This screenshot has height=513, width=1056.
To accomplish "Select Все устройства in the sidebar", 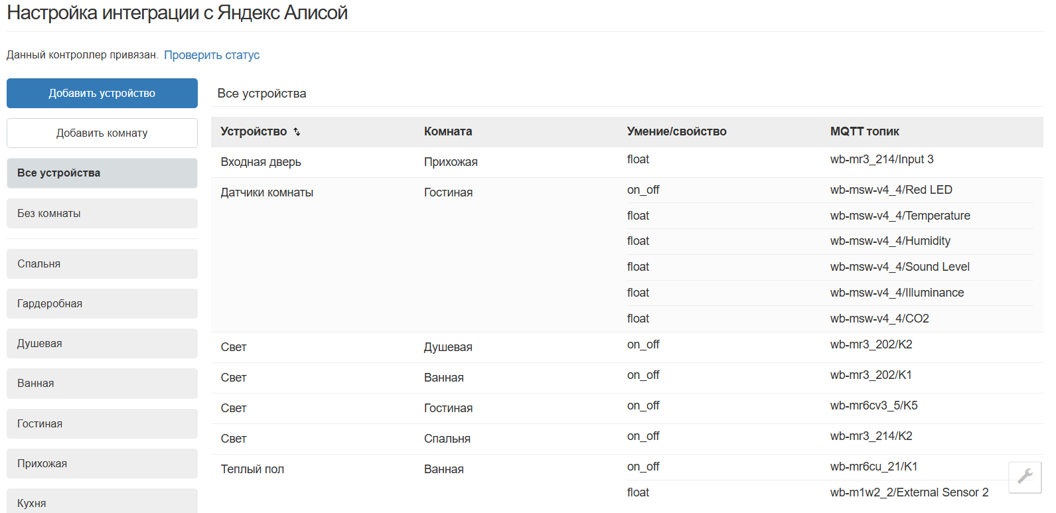I will pyautogui.click(x=102, y=173).
